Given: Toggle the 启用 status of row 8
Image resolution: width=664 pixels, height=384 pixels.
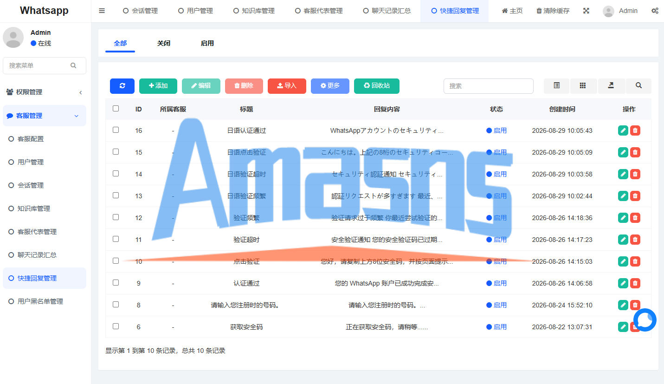Looking at the screenshot, I should 496,305.
